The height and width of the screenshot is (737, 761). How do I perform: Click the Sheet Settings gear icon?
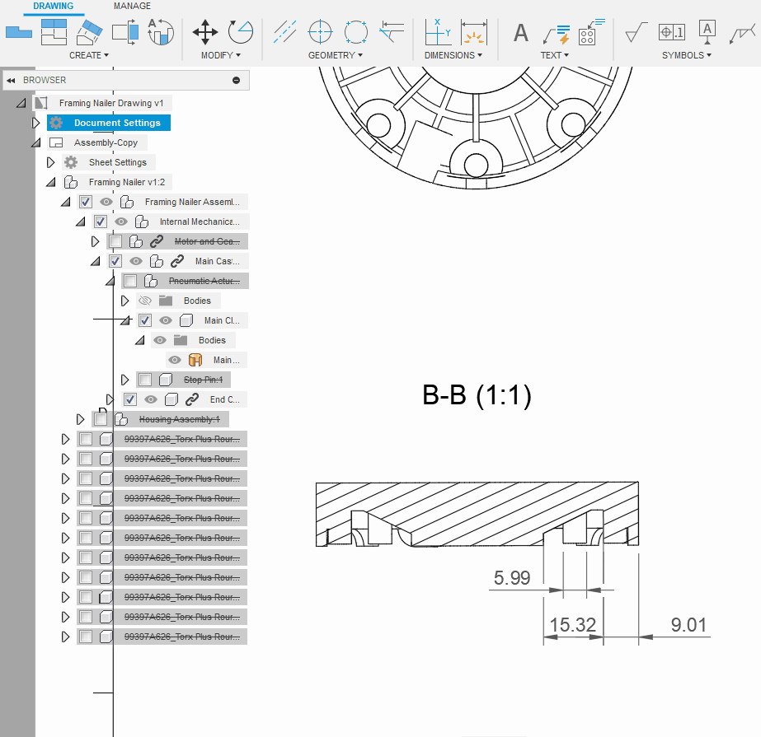pos(71,162)
